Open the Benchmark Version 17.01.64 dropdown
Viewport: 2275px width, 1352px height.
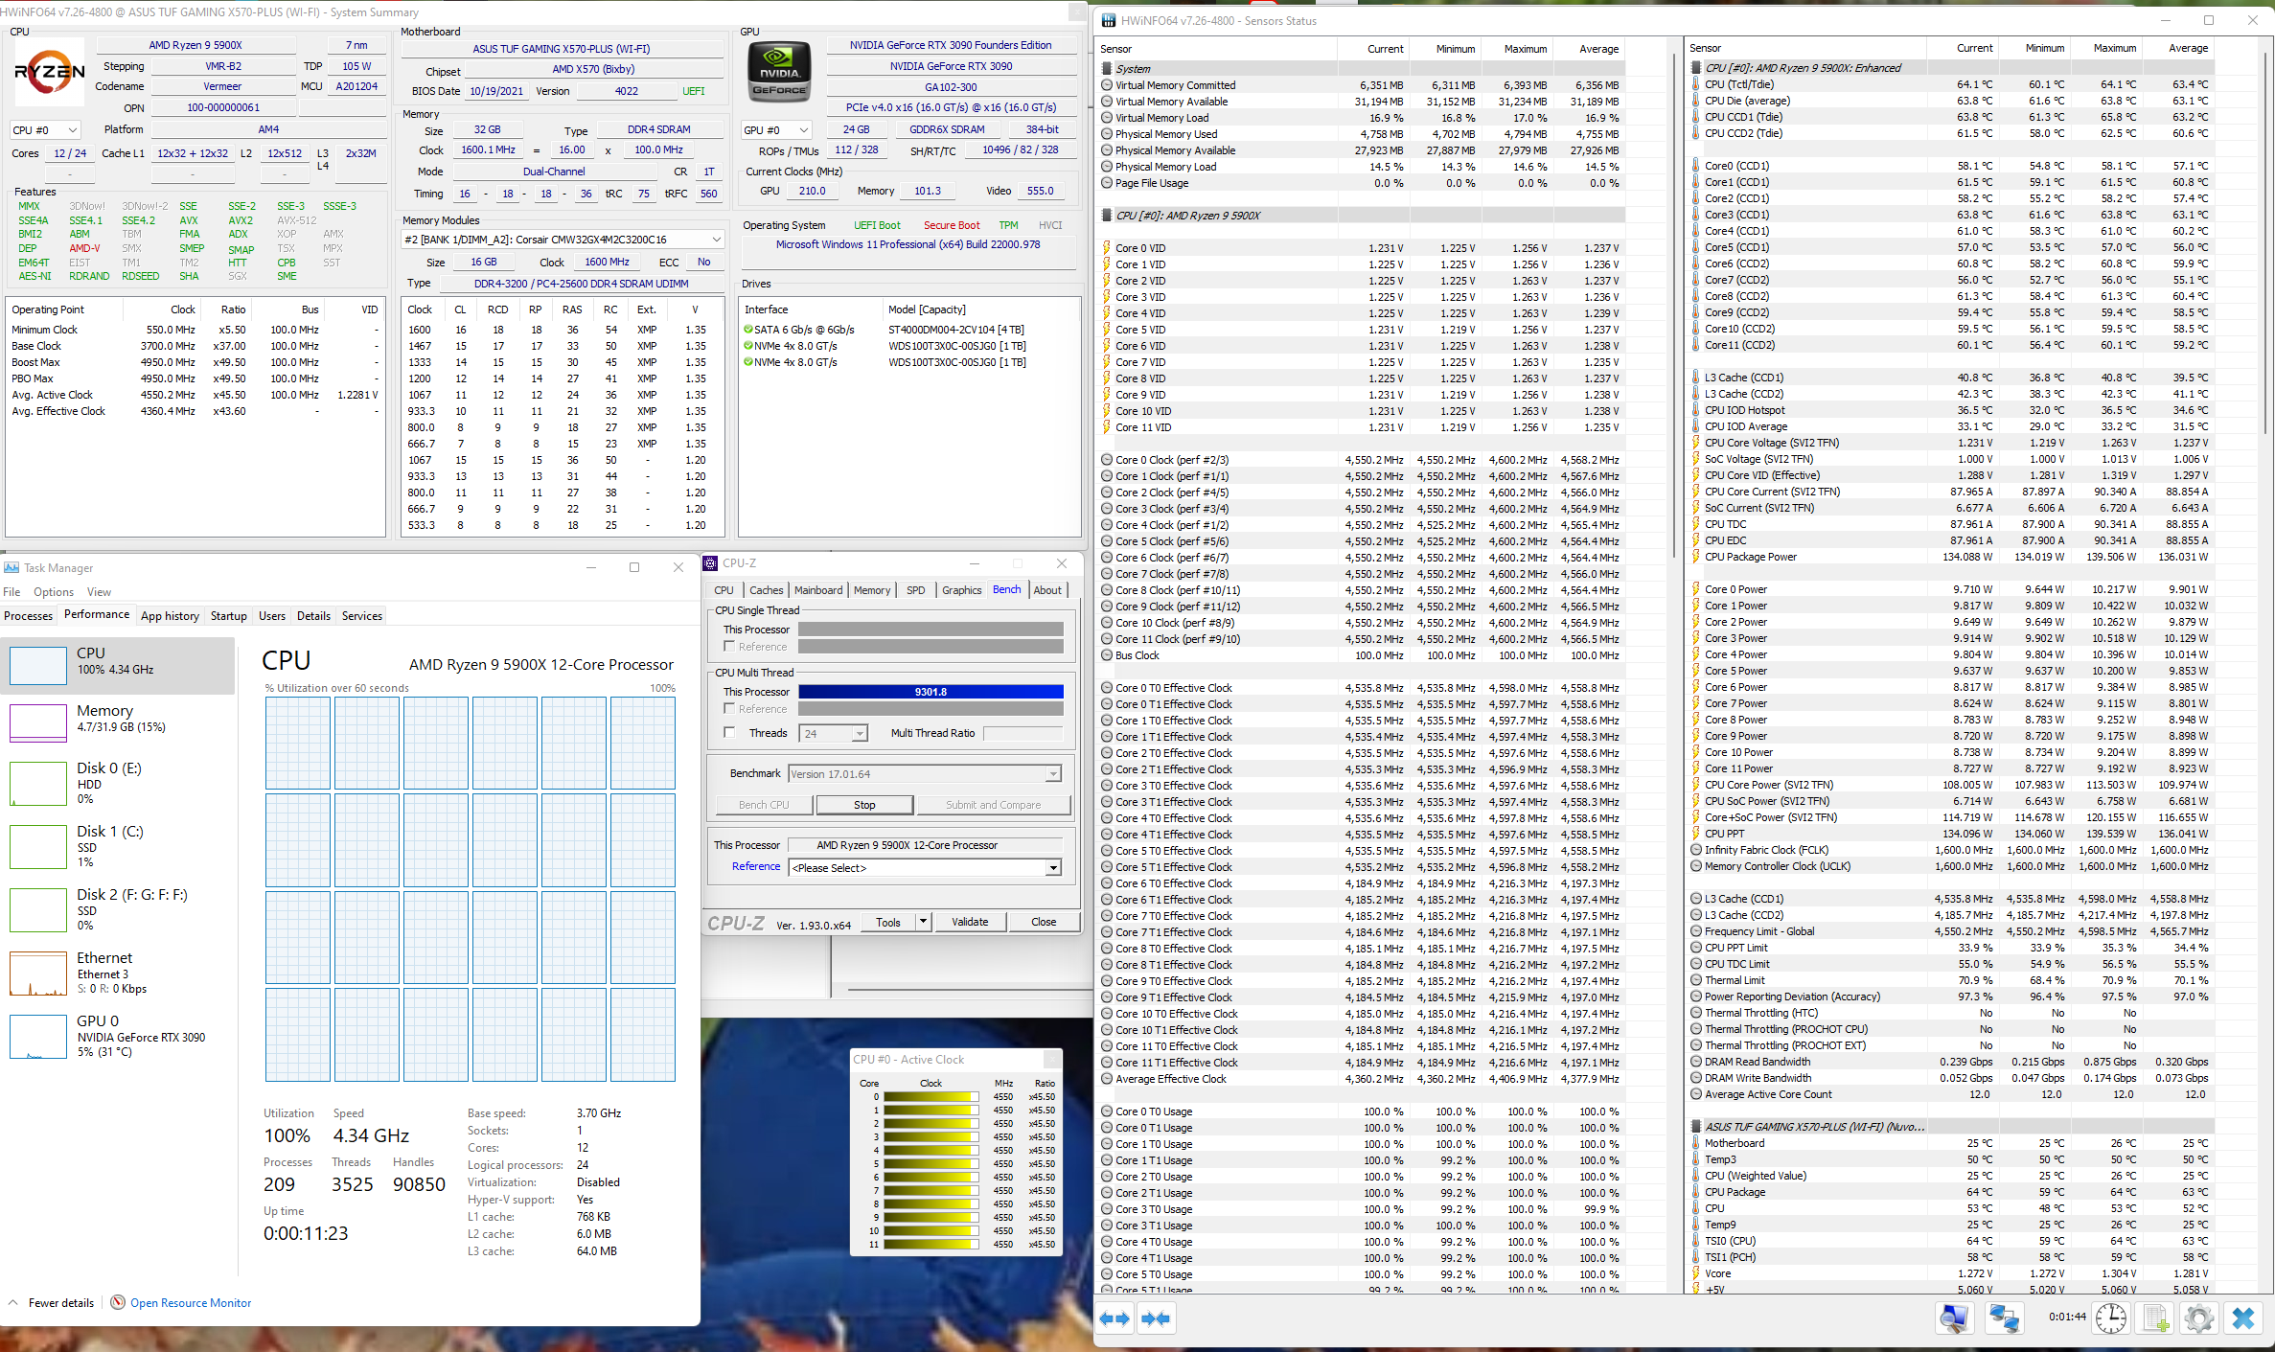(924, 774)
